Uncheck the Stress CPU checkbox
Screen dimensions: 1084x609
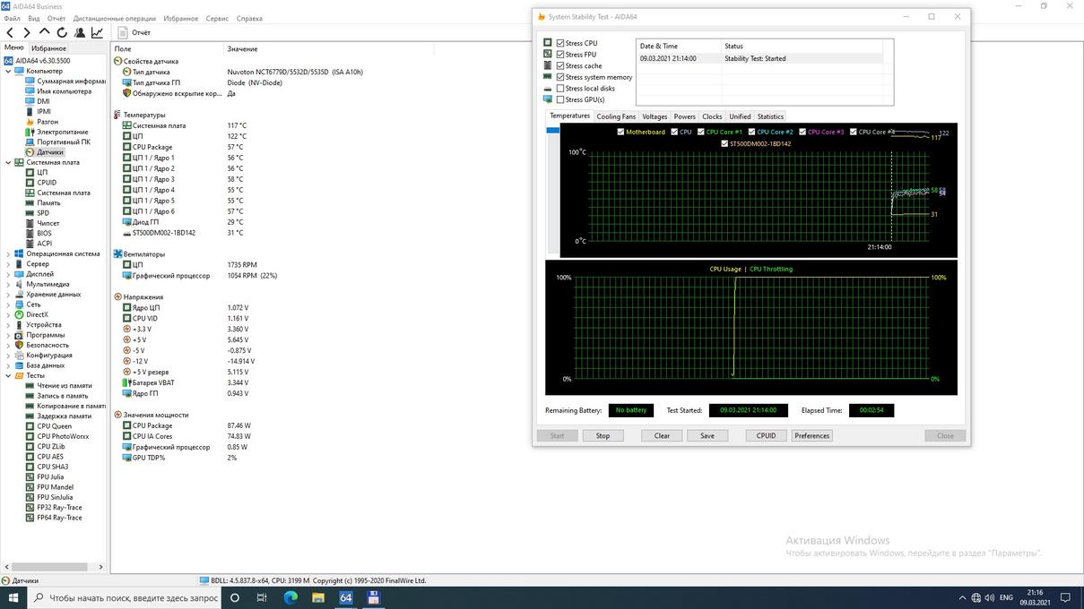pyautogui.click(x=560, y=43)
